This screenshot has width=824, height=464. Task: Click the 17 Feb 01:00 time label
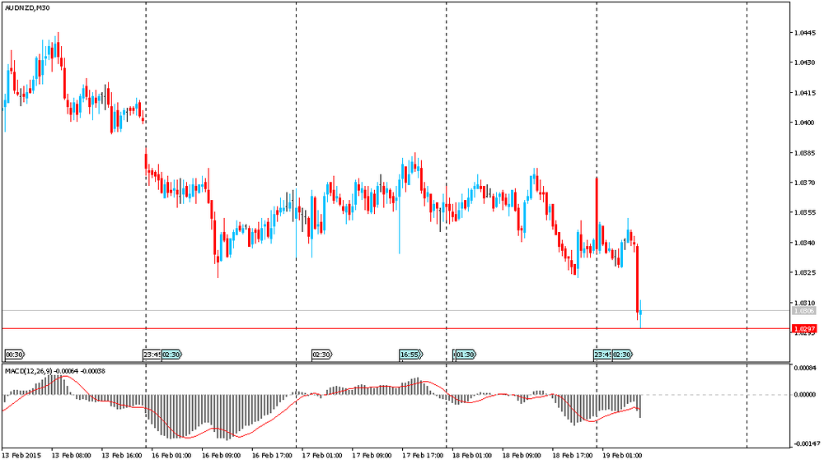click(x=322, y=454)
